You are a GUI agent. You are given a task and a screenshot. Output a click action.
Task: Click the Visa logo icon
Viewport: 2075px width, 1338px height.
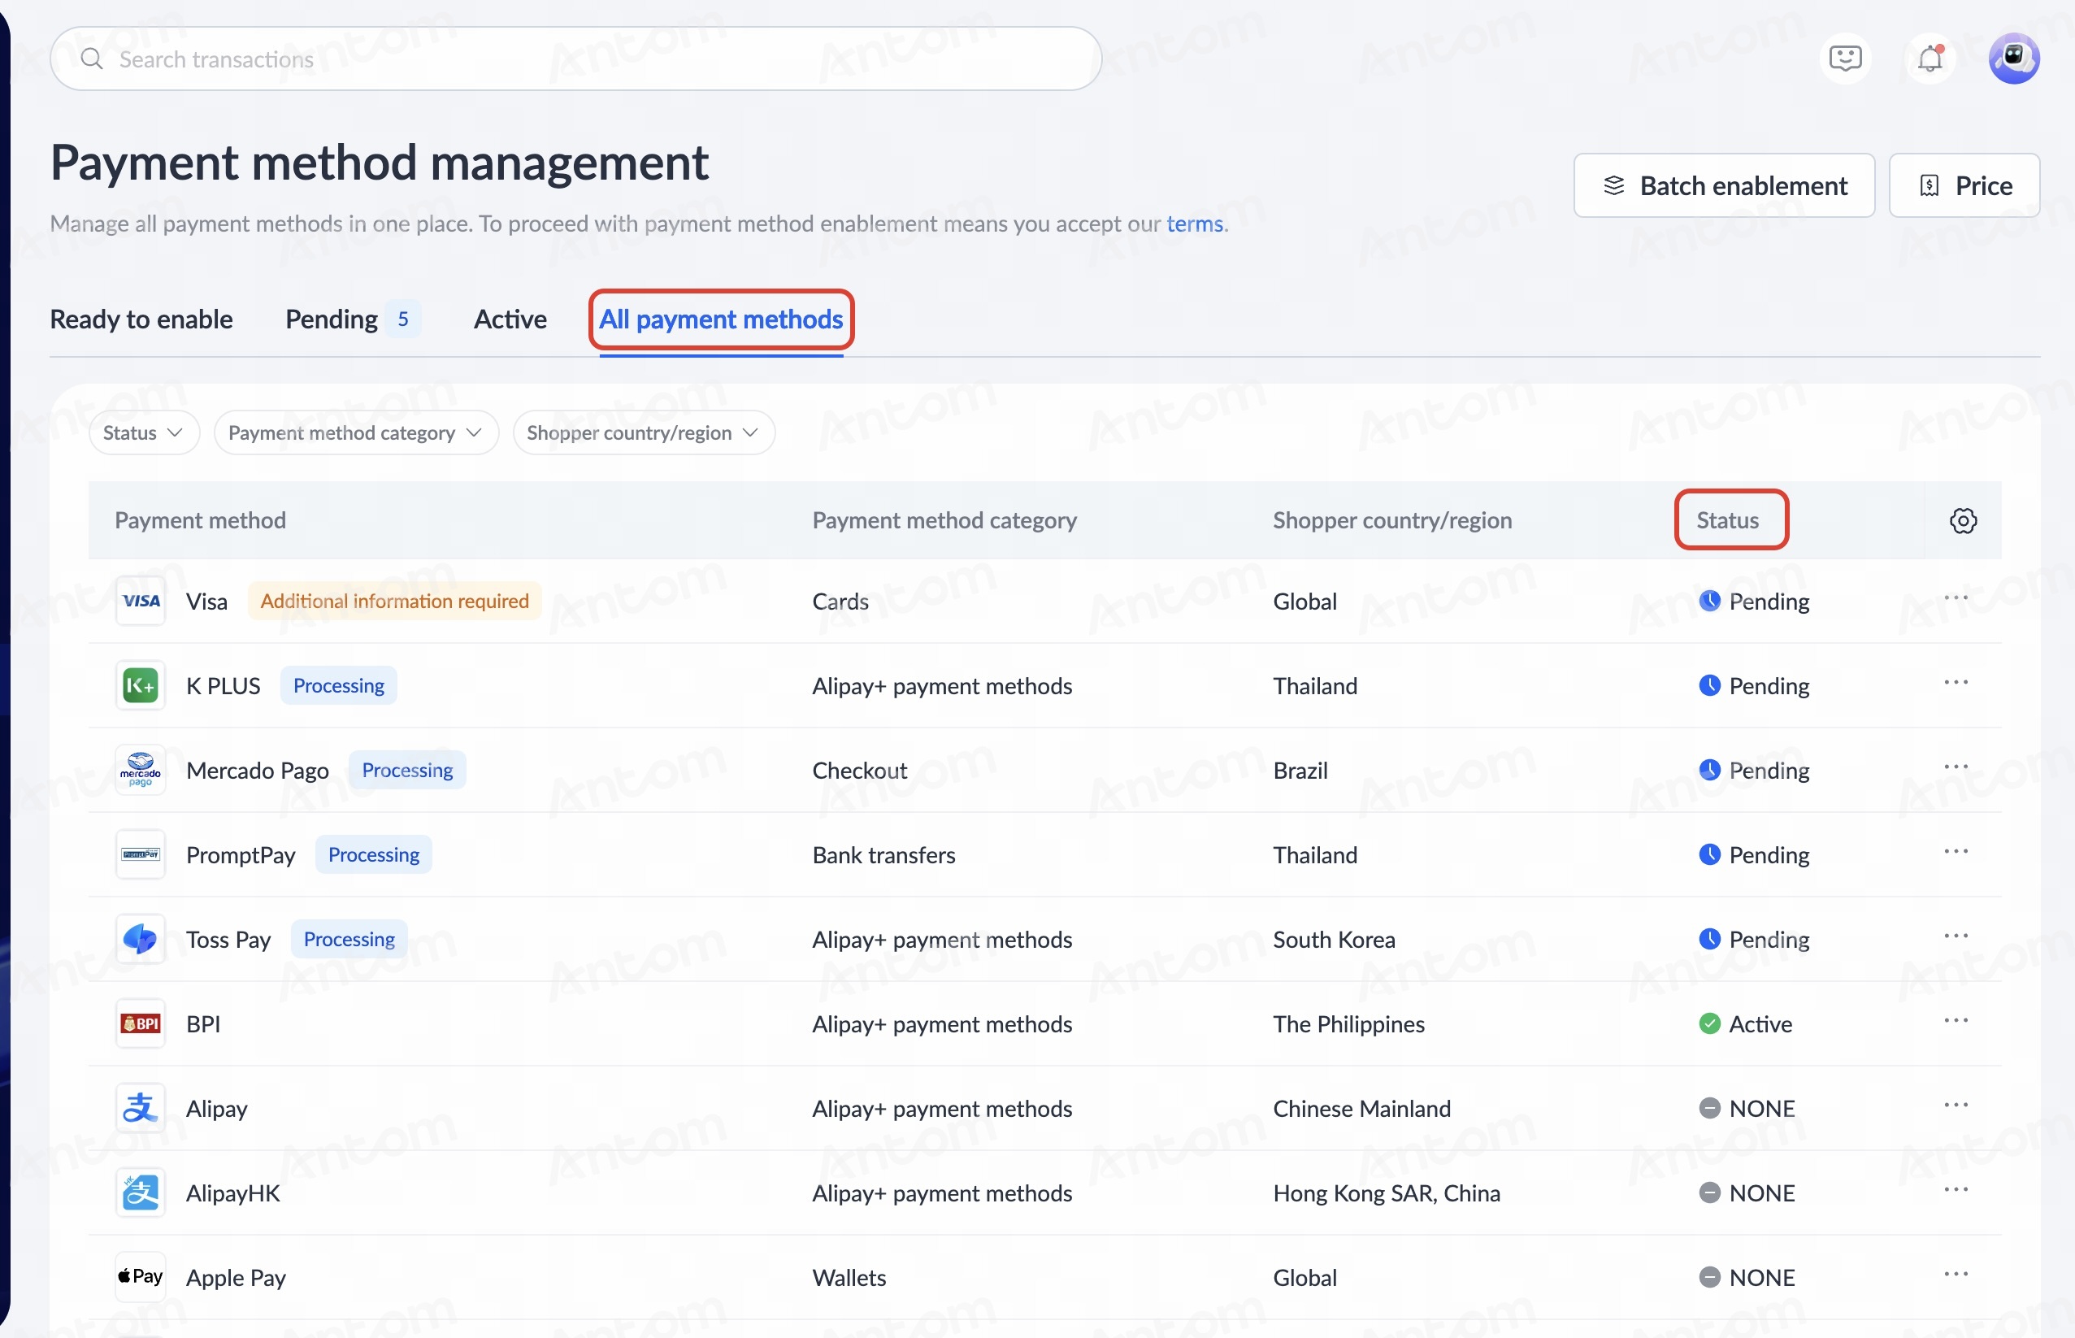coord(141,601)
